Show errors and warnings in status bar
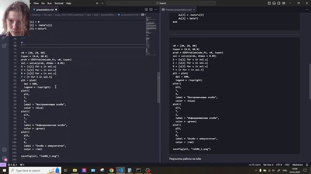Screen dimensions: 311x174 [x=12, y=165]
